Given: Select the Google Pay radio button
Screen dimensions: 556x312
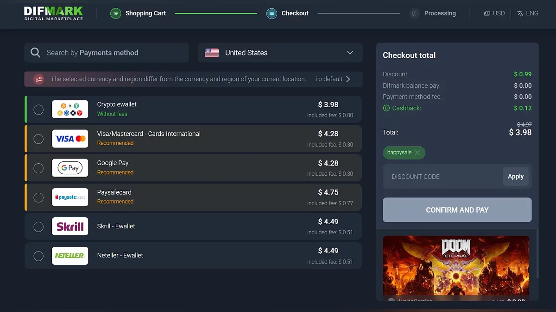Looking at the screenshot, I should [x=38, y=168].
